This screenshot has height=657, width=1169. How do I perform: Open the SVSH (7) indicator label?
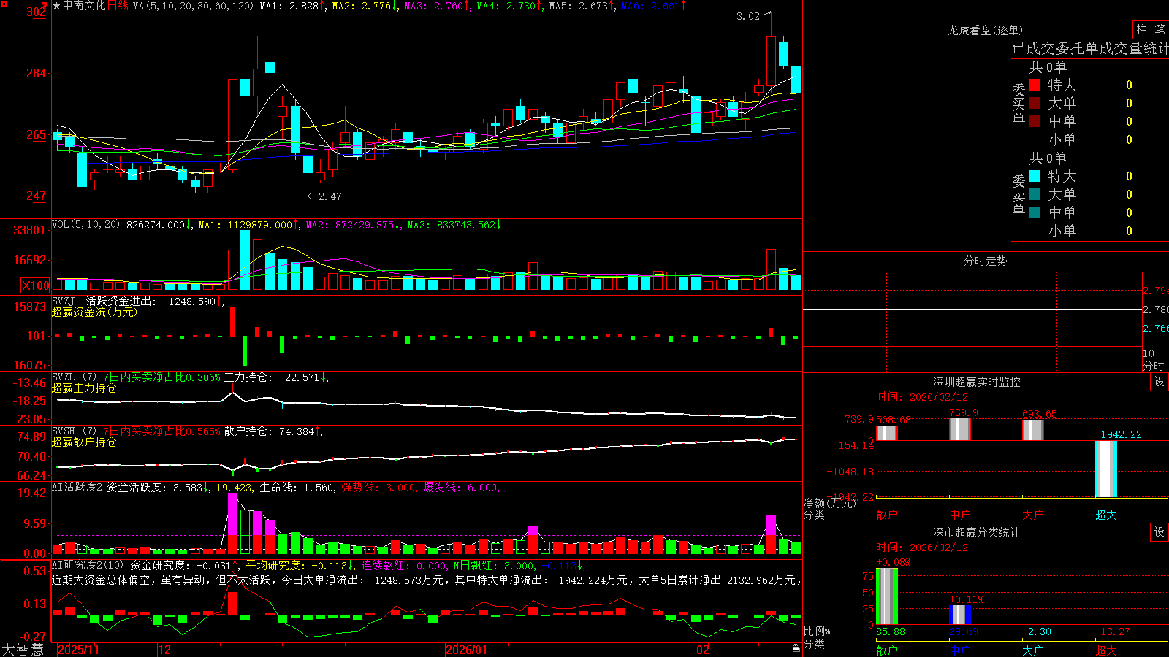click(x=74, y=431)
